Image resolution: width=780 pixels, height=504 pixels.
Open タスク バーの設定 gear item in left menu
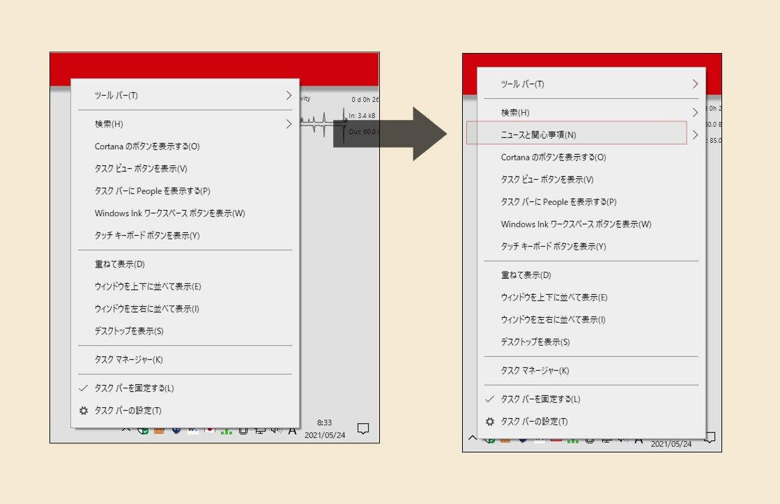185,411
